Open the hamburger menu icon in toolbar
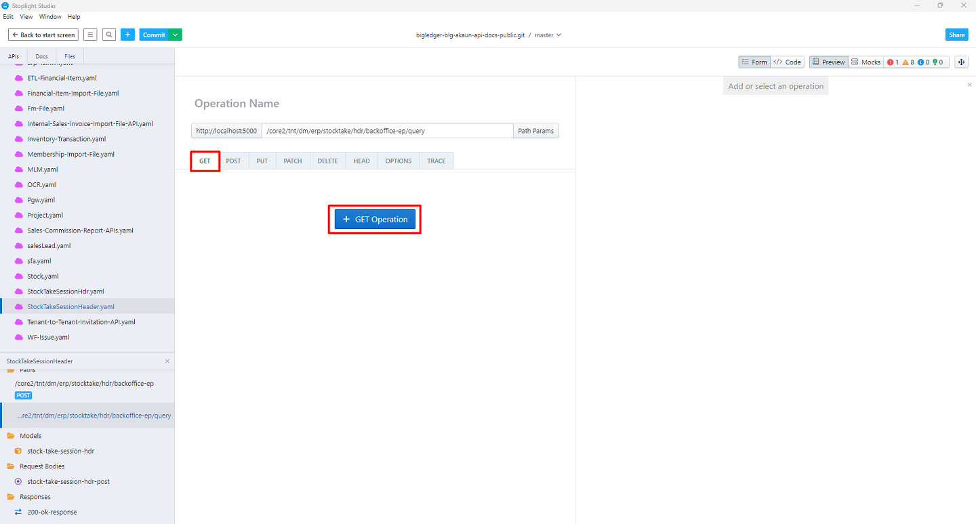This screenshot has width=976, height=524. pyautogui.click(x=90, y=35)
